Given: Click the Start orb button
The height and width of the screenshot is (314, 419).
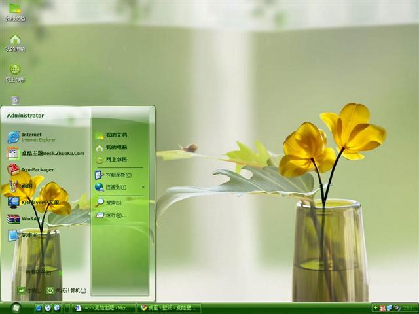Looking at the screenshot, I should 16,308.
